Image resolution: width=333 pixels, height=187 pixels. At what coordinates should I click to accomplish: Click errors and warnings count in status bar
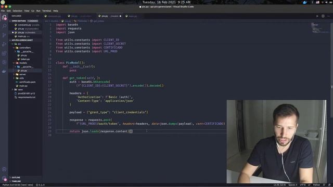tap(40, 185)
